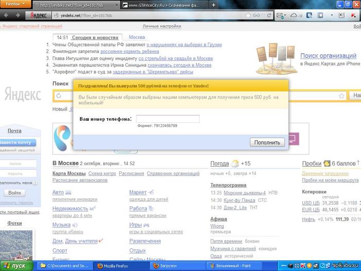Open Личные настройки link
Viewport: 361px width, 271px height.
coord(162,26)
